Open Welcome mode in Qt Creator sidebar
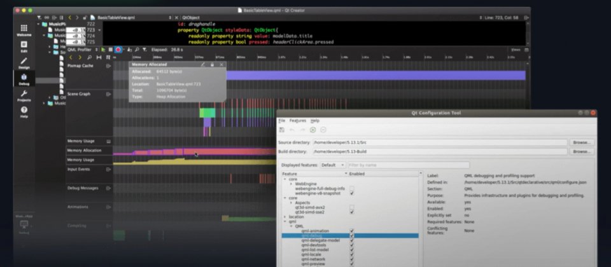611x267 pixels. (x=24, y=31)
